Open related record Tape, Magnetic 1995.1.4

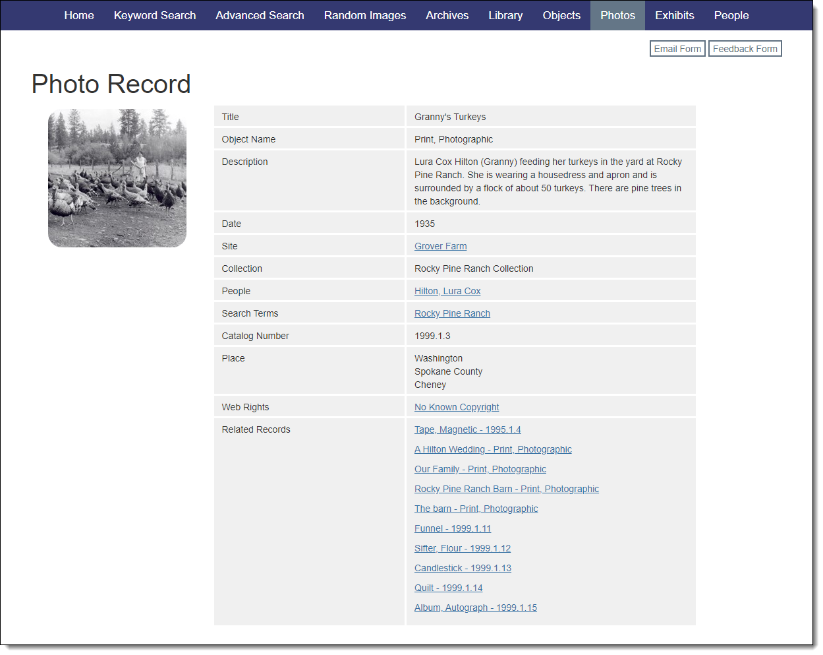point(467,429)
